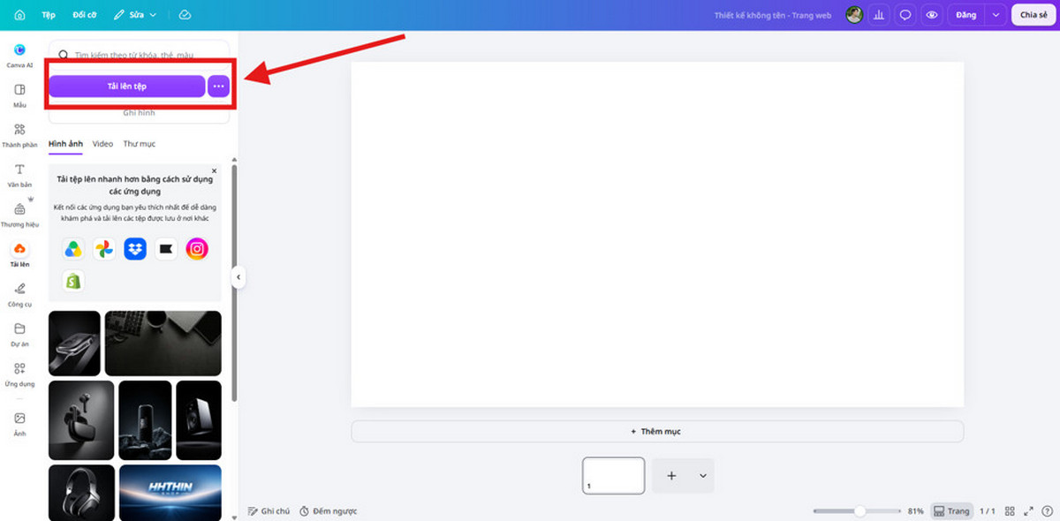Open the analytics bar chart icon
Viewport: 1060px width, 521px height.
[x=880, y=15]
